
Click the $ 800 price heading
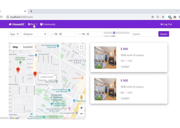click(x=124, y=49)
